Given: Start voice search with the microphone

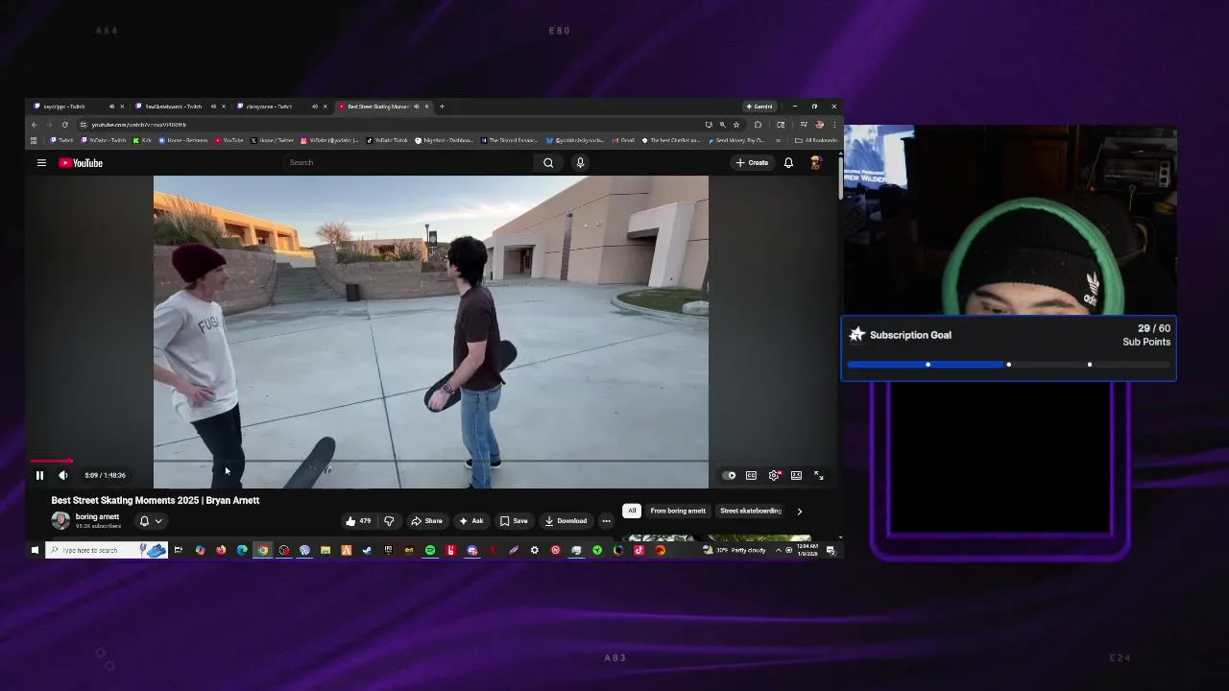Looking at the screenshot, I should pyautogui.click(x=580, y=163).
